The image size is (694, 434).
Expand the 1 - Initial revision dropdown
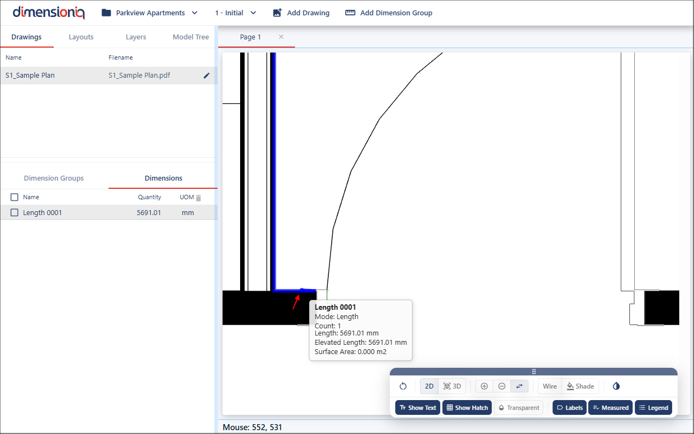pyautogui.click(x=235, y=13)
